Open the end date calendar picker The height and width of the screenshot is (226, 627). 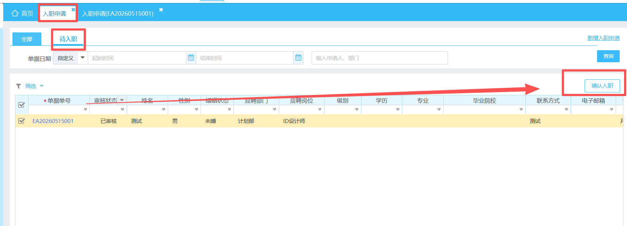point(299,58)
